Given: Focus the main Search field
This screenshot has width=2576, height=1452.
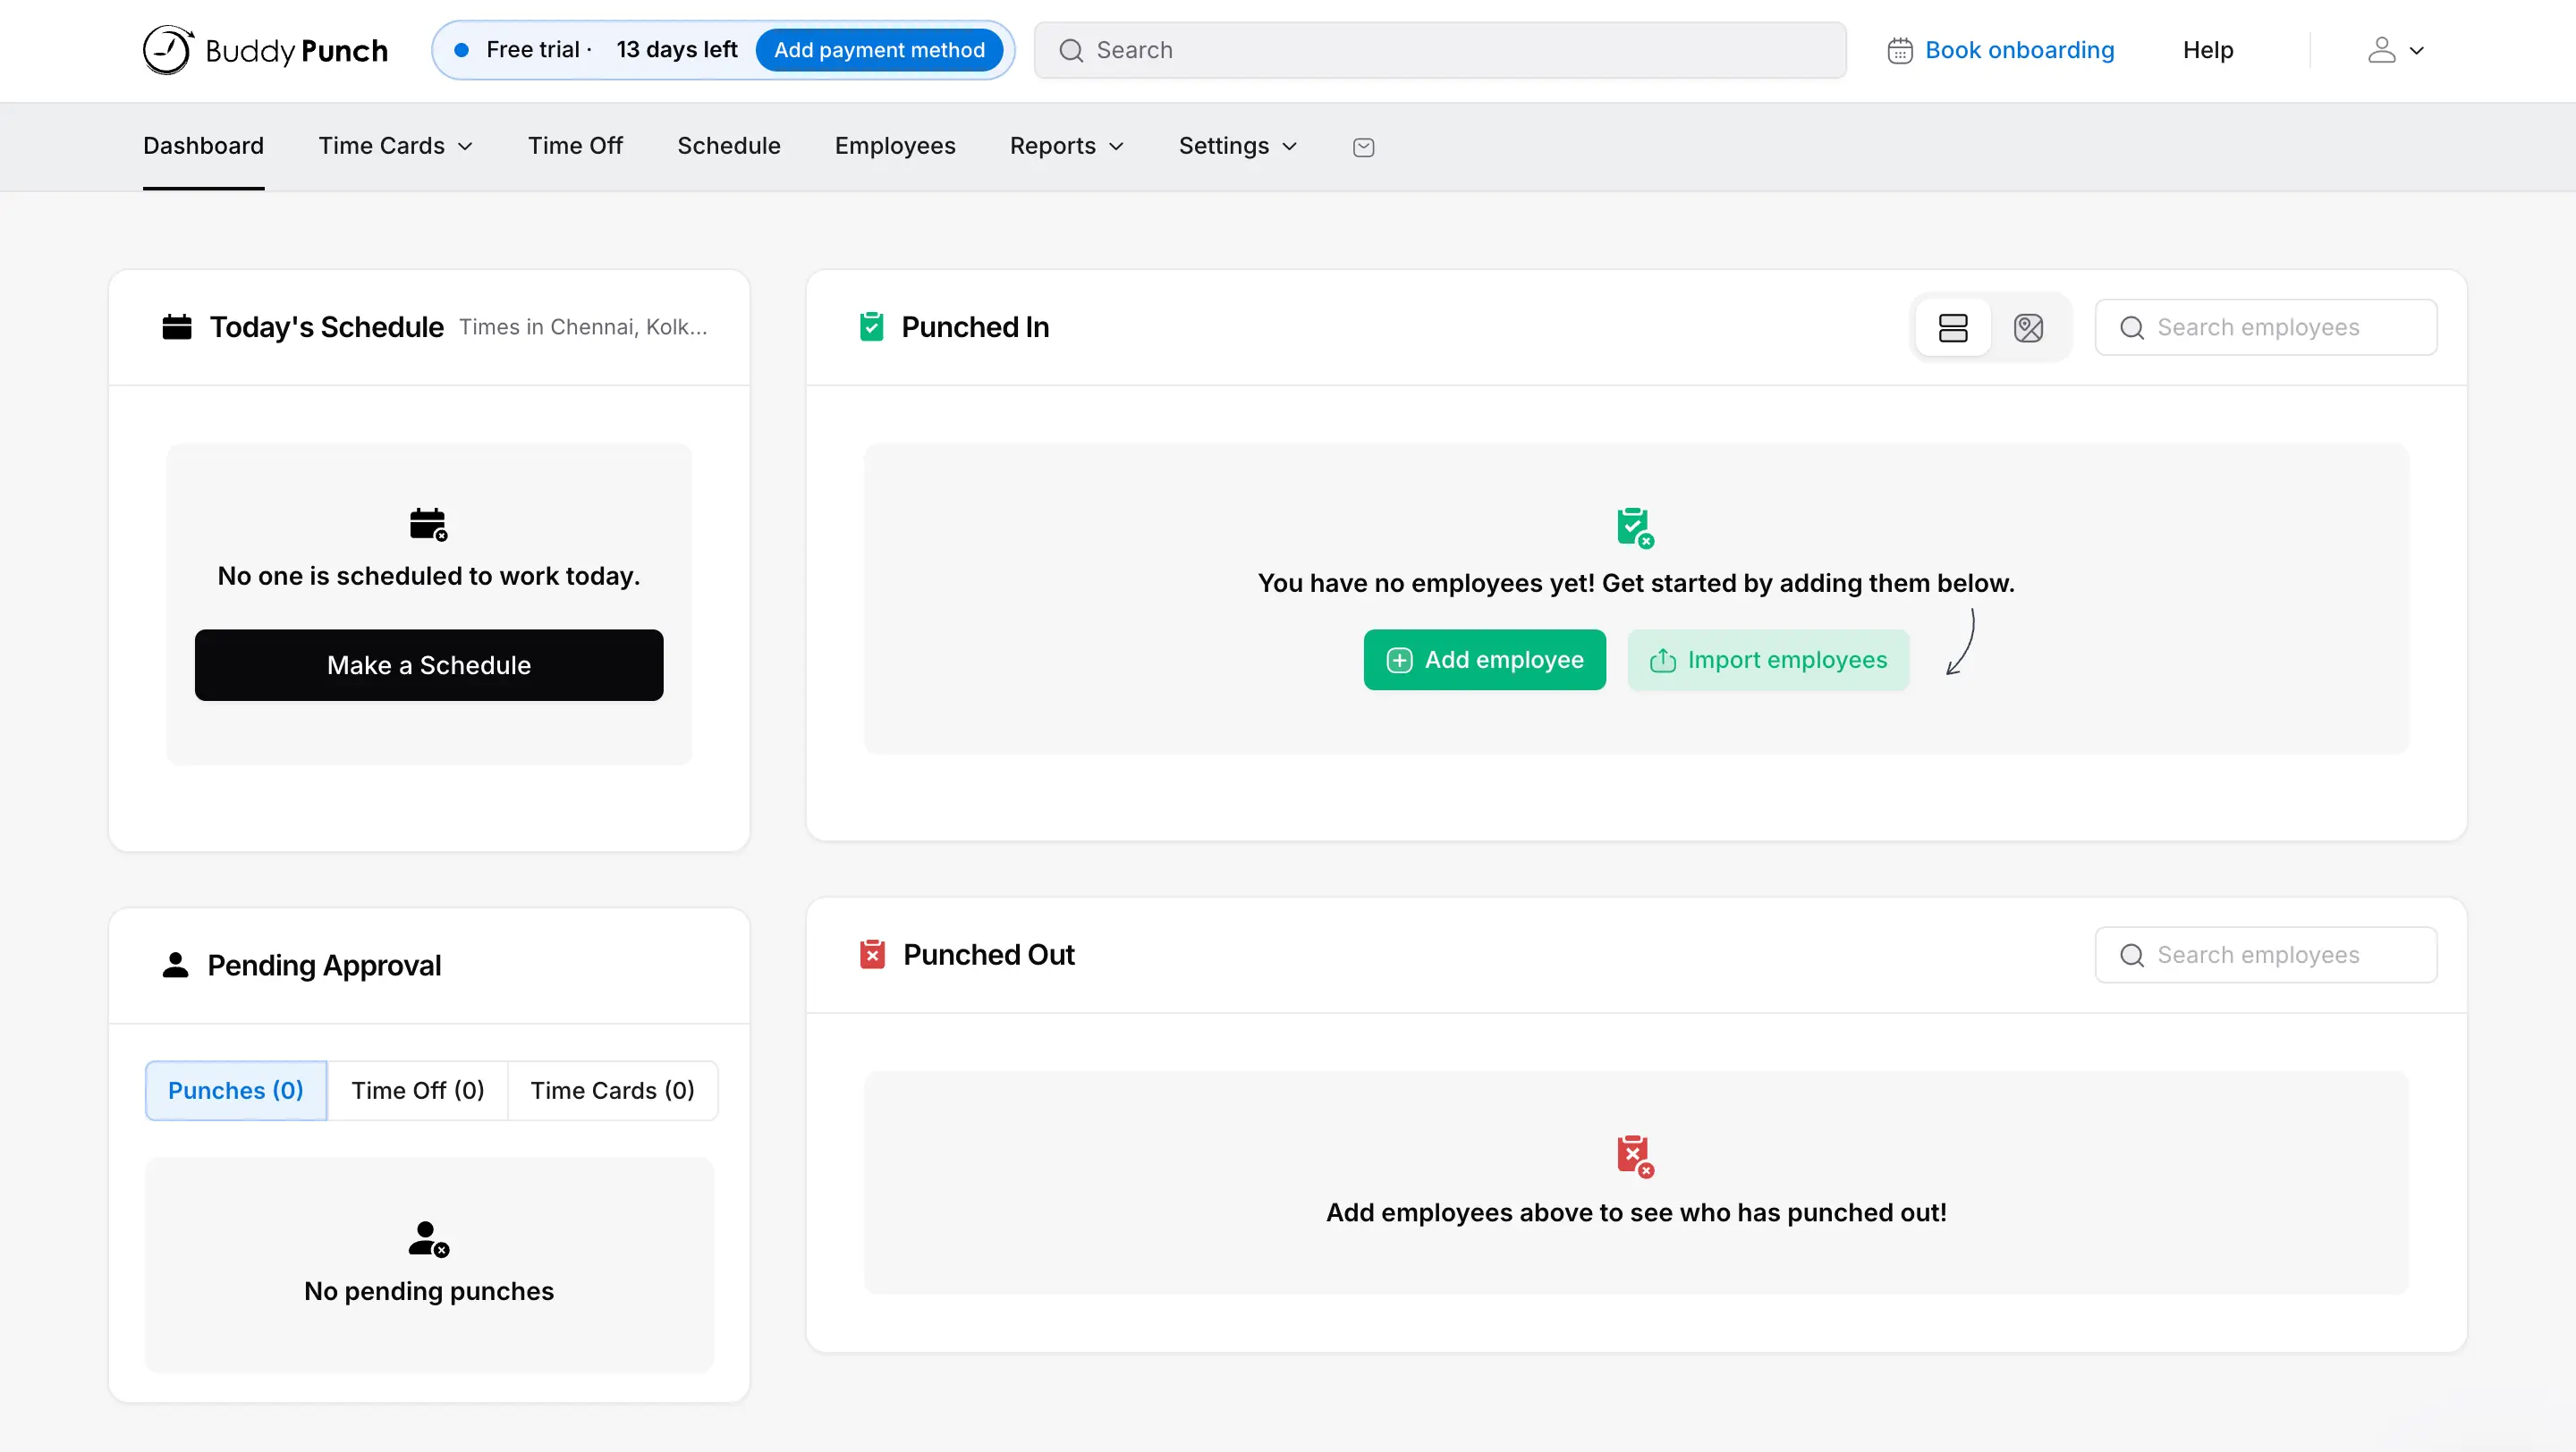Looking at the screenshot, I should point(1440,50).
